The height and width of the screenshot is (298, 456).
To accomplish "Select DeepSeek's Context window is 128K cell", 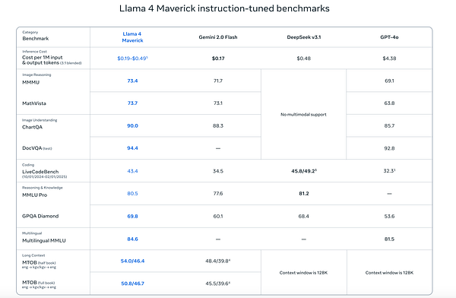I will [303, 273].
